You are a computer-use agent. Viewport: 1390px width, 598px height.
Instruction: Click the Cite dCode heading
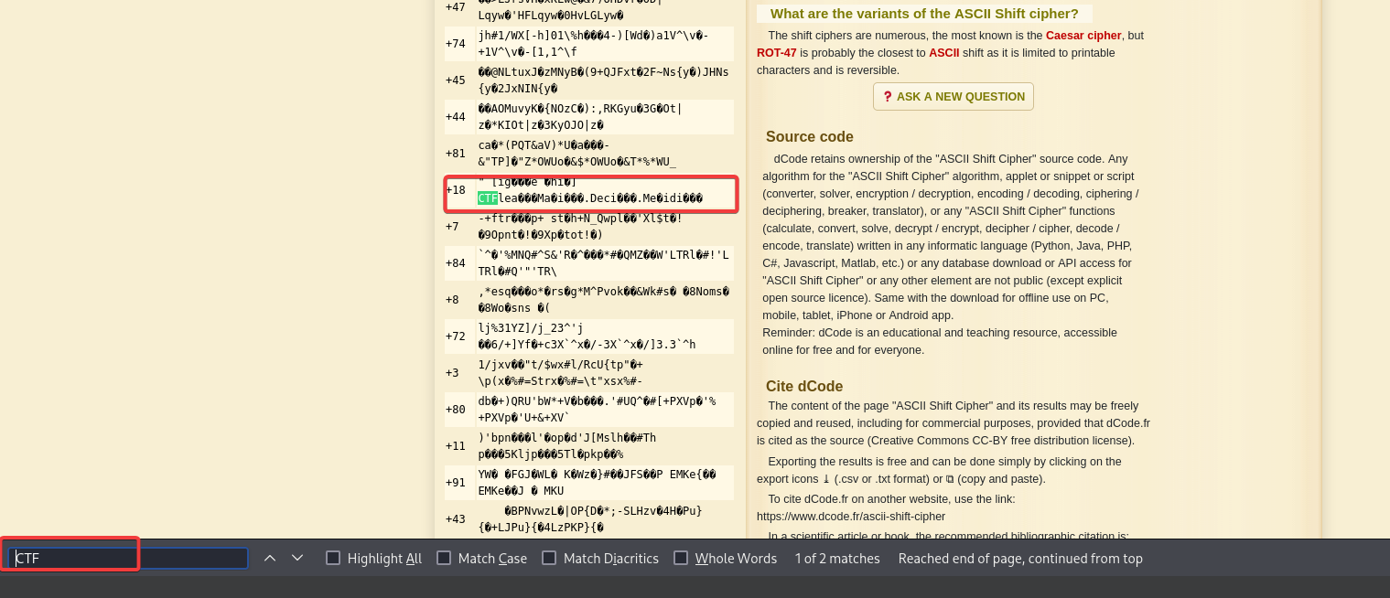[804, 387]
